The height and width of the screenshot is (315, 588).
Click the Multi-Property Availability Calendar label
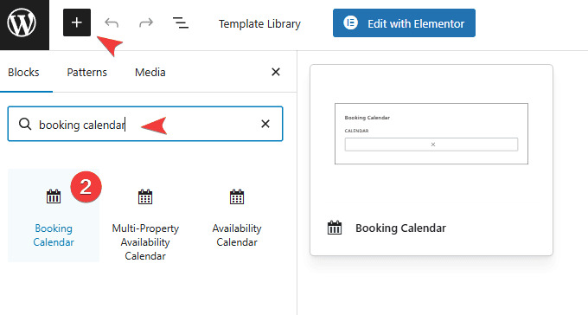pyautogui.click(x=145, y=242)
